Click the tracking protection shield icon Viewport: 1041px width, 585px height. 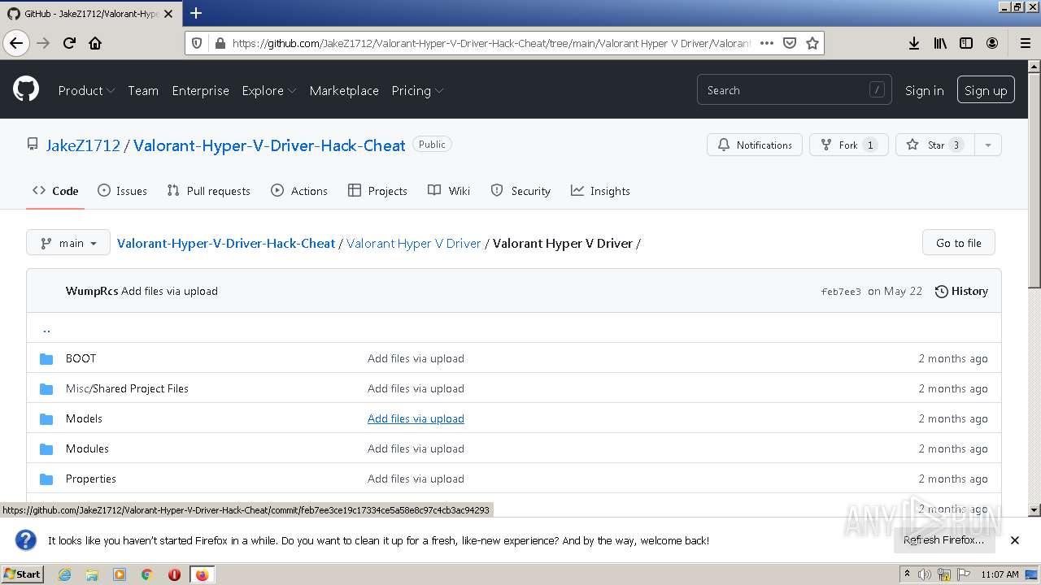[196, 43]
